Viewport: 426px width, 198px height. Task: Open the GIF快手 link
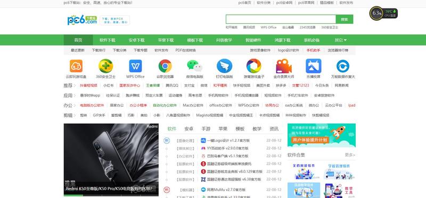click(x=99, y=115)
